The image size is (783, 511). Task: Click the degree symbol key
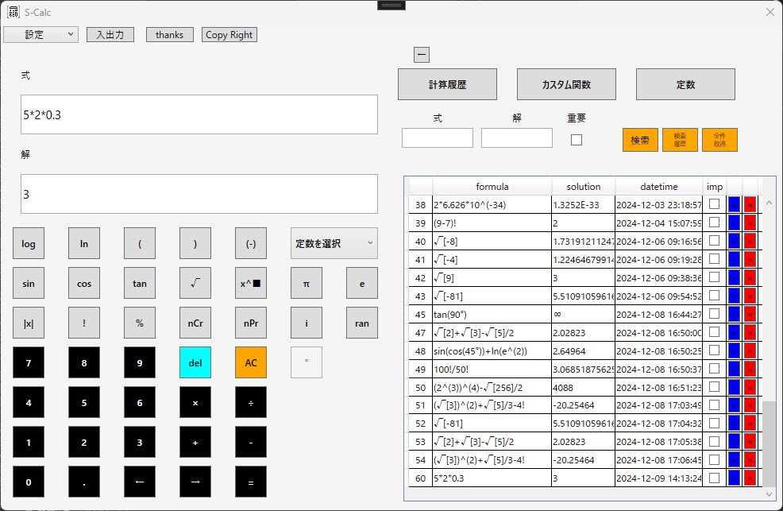pos(307,362)
